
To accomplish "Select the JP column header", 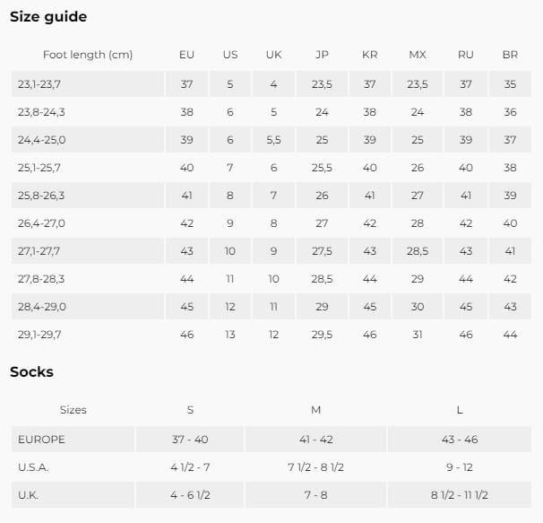I will tap(322, 55).
